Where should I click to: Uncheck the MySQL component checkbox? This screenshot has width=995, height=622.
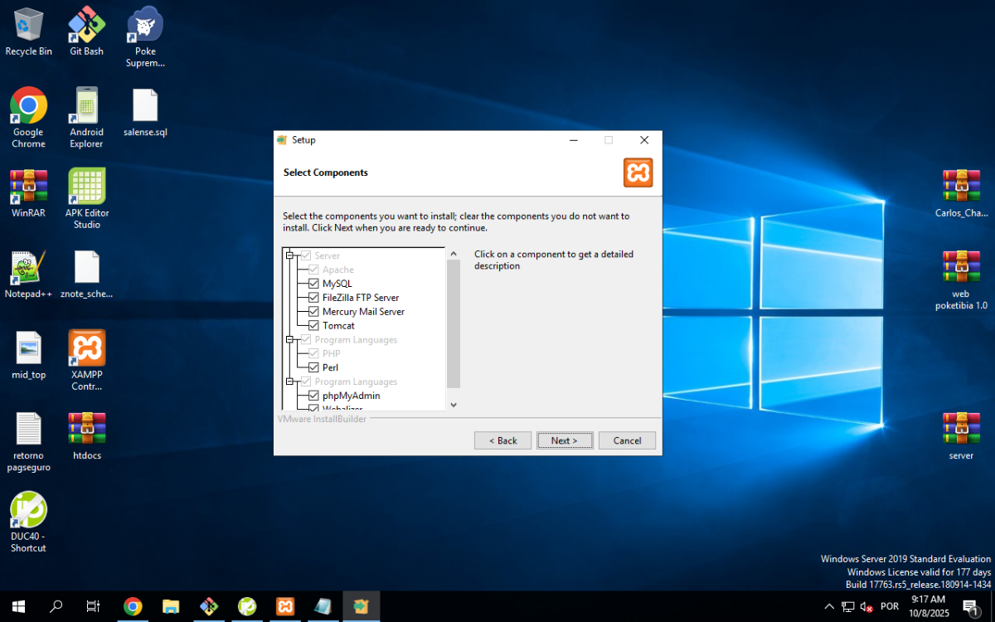[x=313, y=284]
